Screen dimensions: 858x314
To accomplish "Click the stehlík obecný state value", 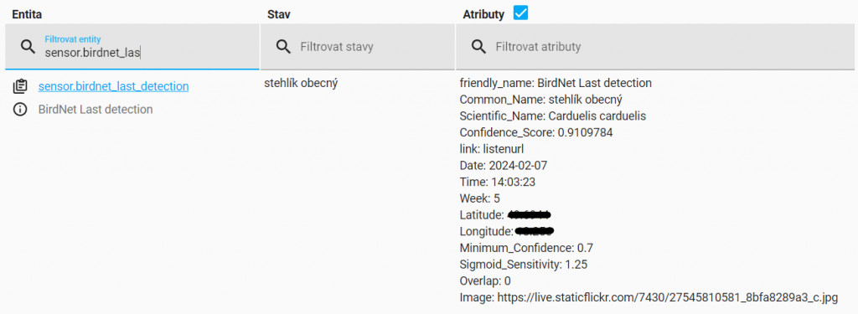I will pos(302,85).
